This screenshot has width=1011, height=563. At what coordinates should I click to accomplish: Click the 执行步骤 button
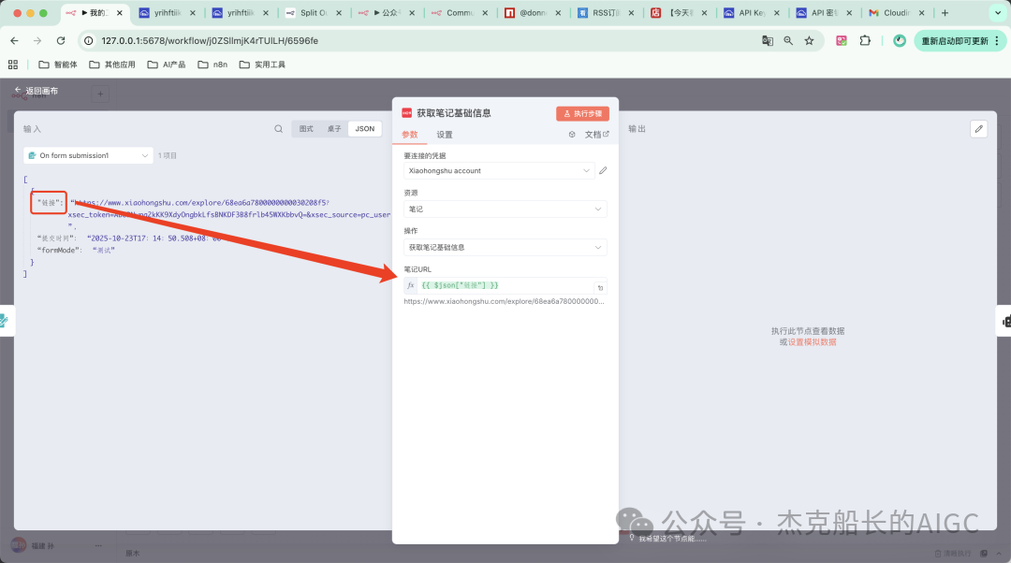pos(582,113)
